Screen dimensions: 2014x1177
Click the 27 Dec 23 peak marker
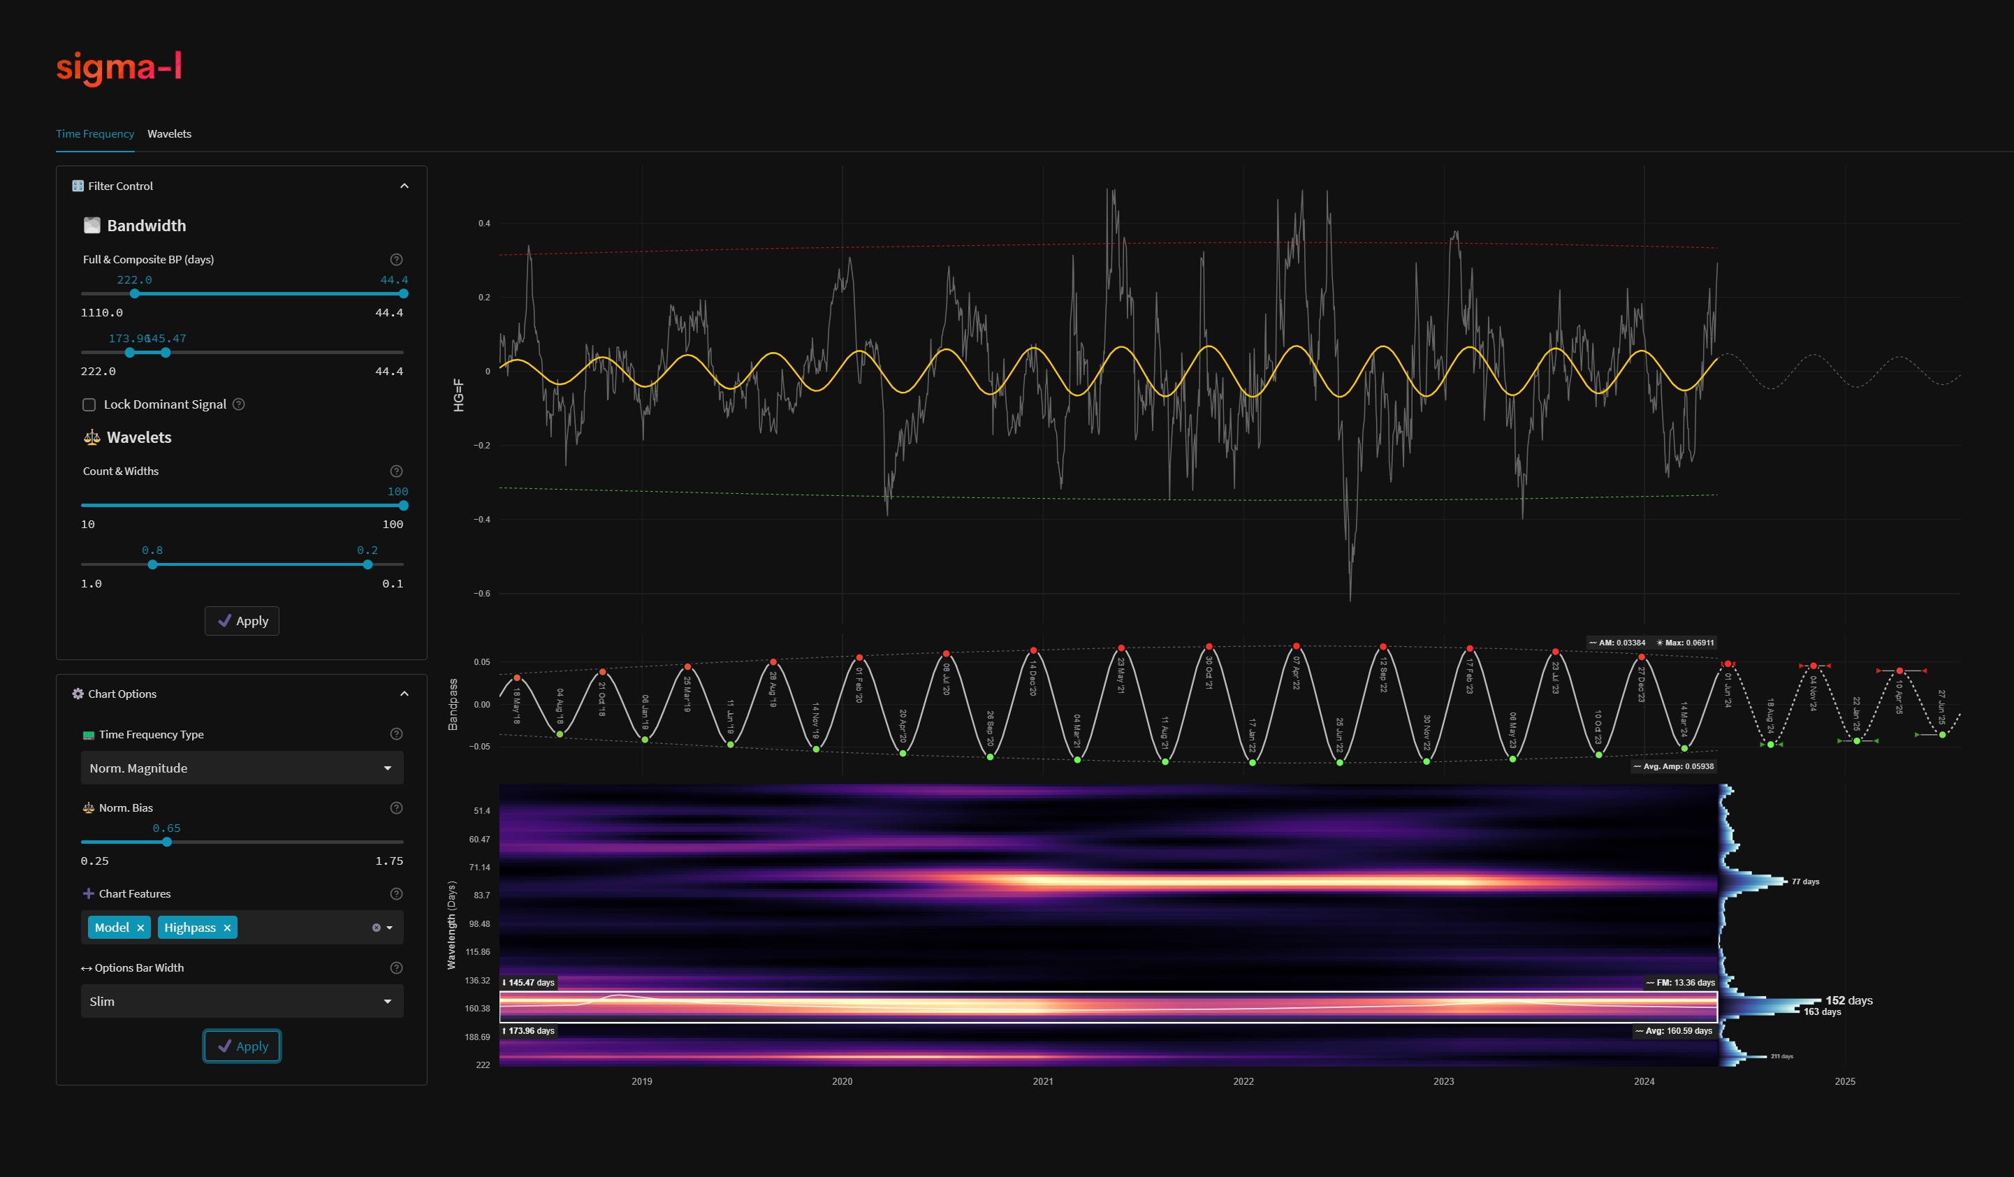1642,657
